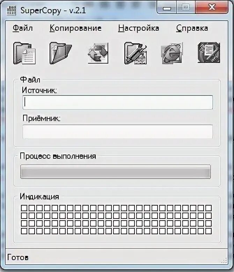Image resolution: width=234 pixels, height=272 pixels.
Task: Click the Готов status bar text
Action: tap(18, 257)
